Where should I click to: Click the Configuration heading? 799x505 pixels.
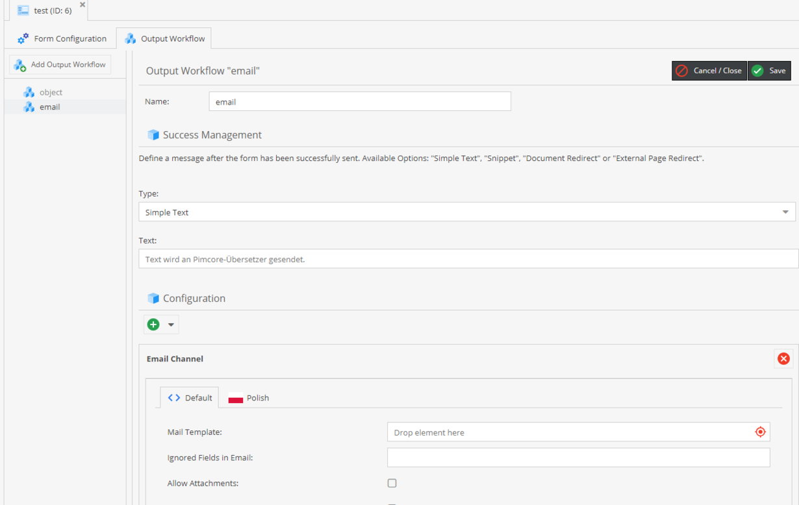[194, 299]
